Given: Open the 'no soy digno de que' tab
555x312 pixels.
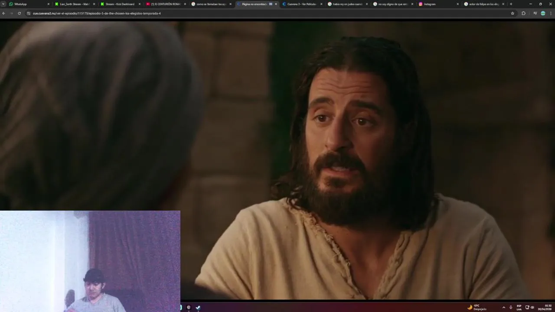Looking at the screenshot, I should (392, 4).
